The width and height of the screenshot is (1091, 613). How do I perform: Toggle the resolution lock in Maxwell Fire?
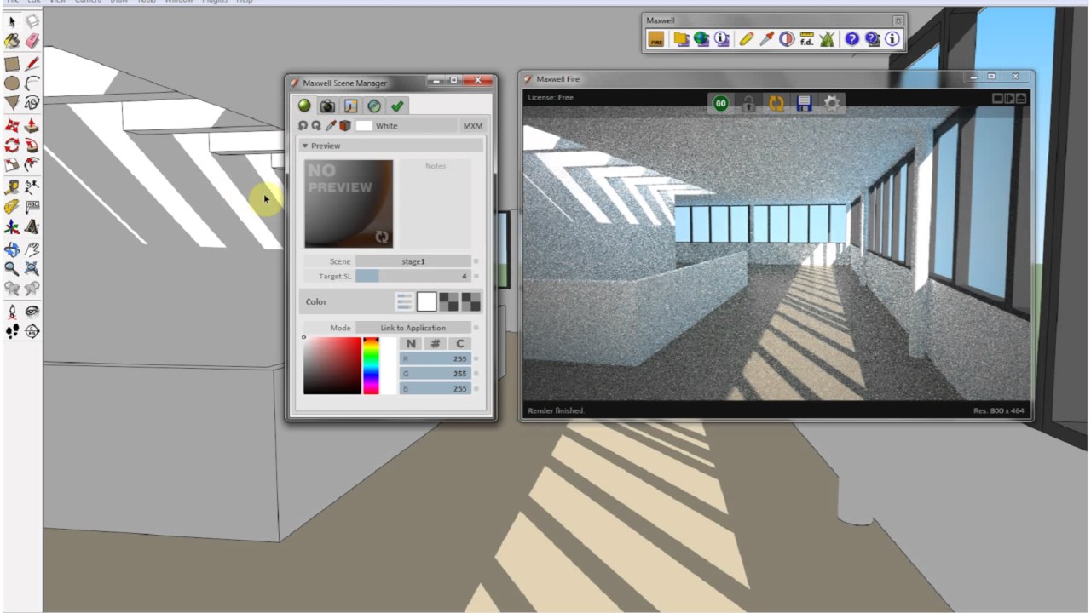[748, 103]
